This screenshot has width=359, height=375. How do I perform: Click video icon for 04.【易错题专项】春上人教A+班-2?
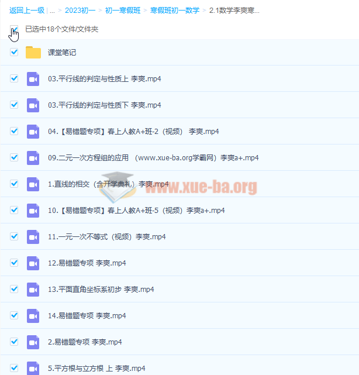(x=33, y=132)
